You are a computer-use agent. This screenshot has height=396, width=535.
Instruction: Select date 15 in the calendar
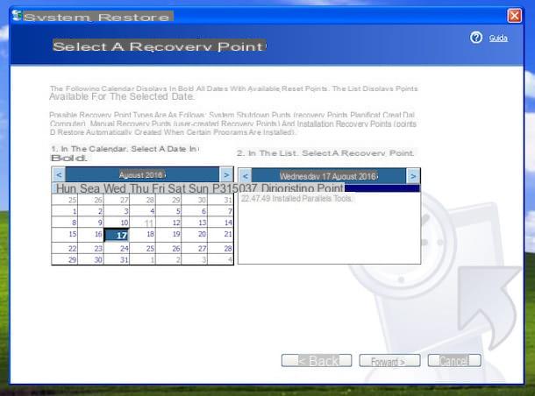point(65,234)
